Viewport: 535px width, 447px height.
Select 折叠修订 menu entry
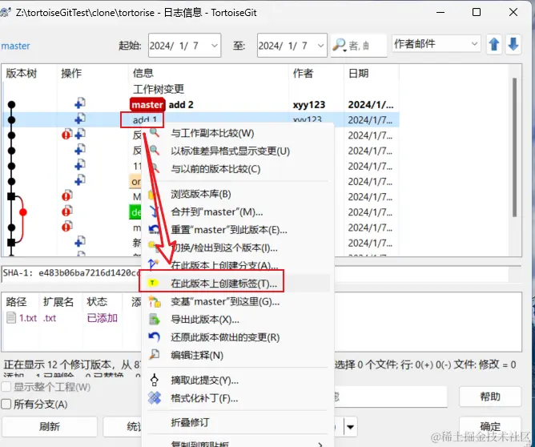238,422
